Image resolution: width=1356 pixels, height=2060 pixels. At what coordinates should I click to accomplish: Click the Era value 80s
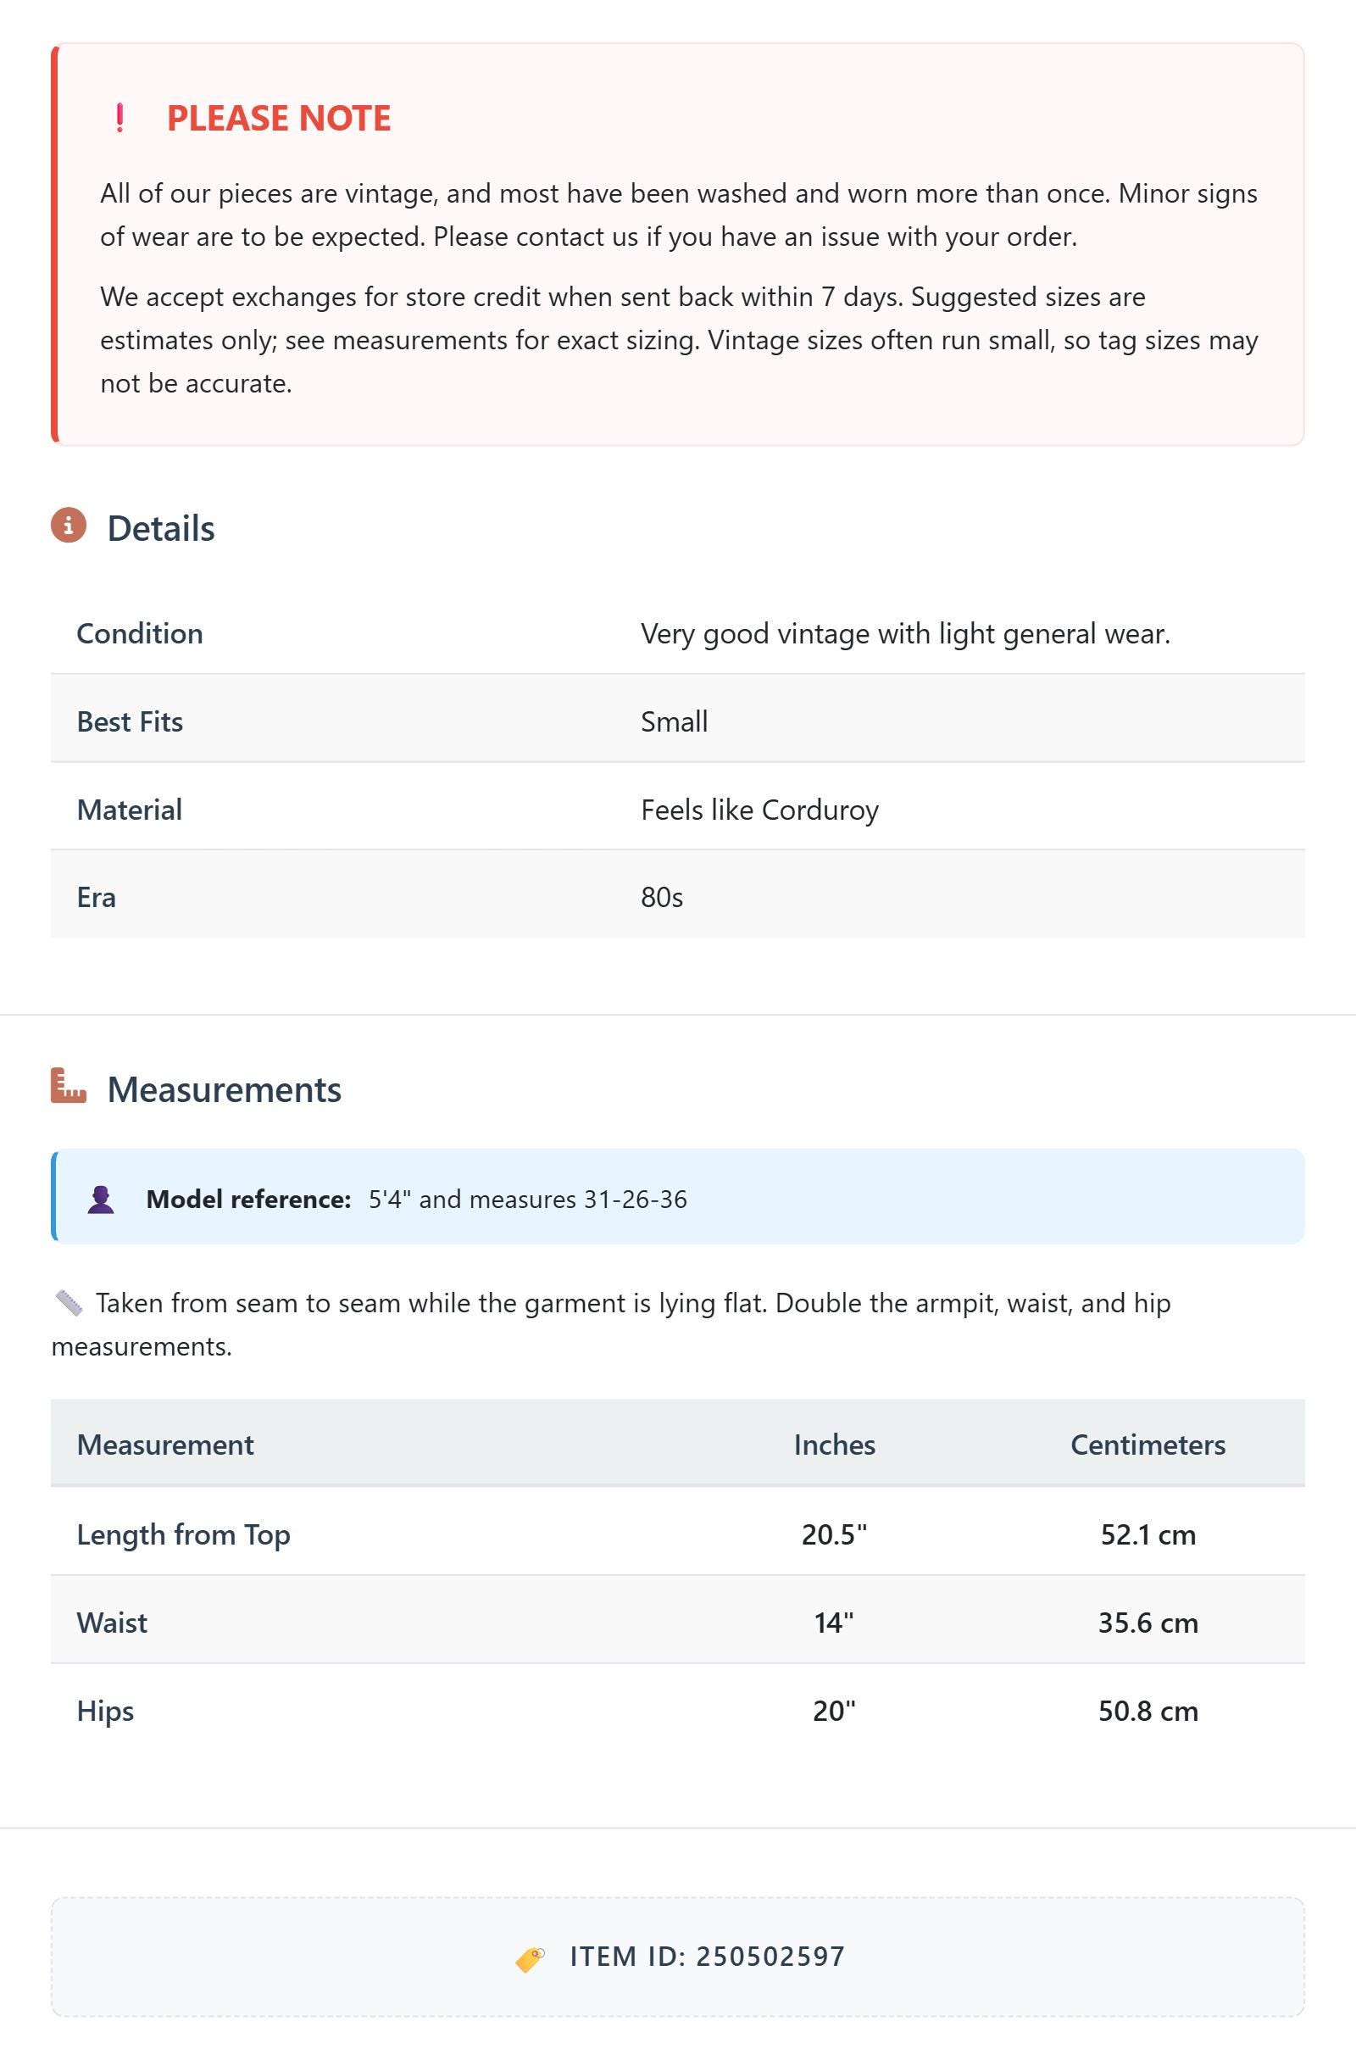662,898
